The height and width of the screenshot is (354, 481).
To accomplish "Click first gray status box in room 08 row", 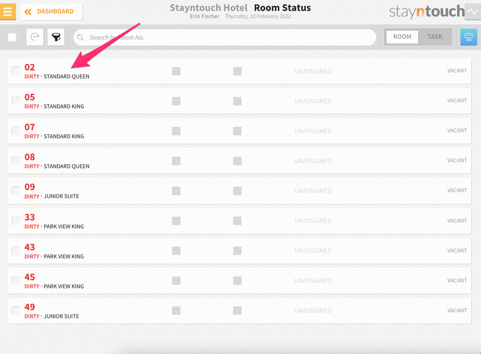I will pyautogui.click(x=176, y=161).
